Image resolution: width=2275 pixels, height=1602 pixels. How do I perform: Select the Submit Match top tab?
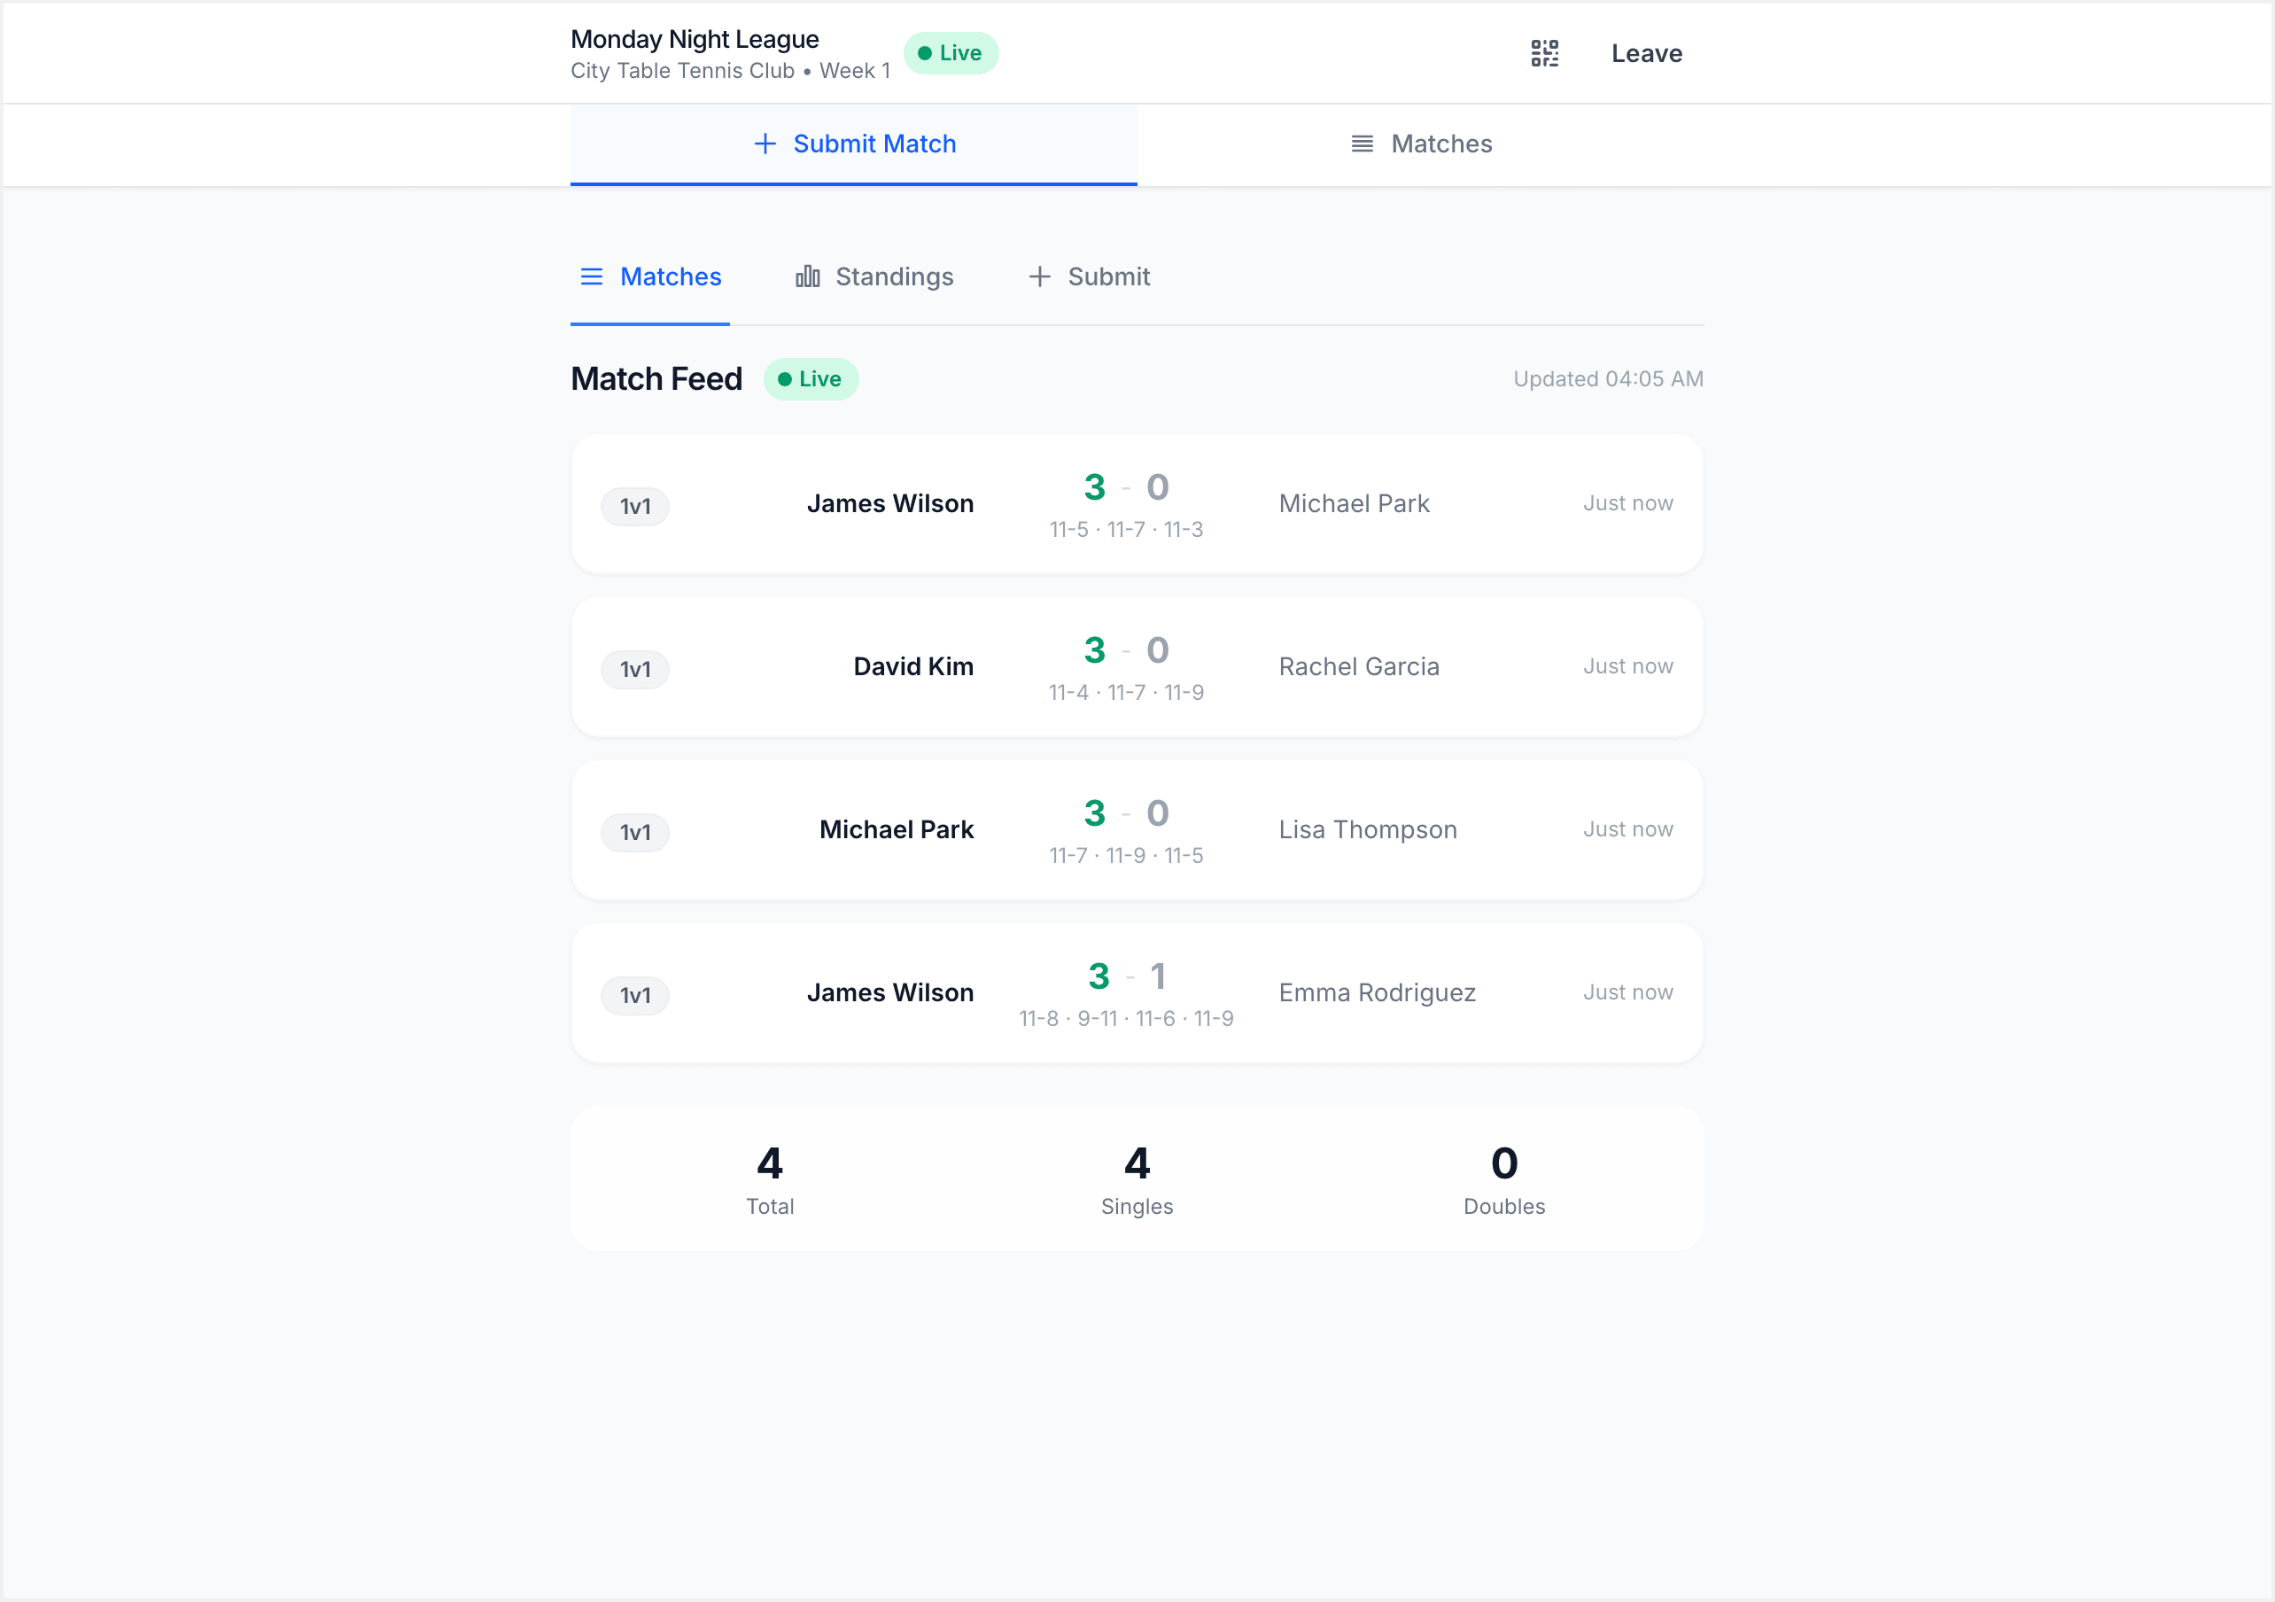click(x=853, y=144)
